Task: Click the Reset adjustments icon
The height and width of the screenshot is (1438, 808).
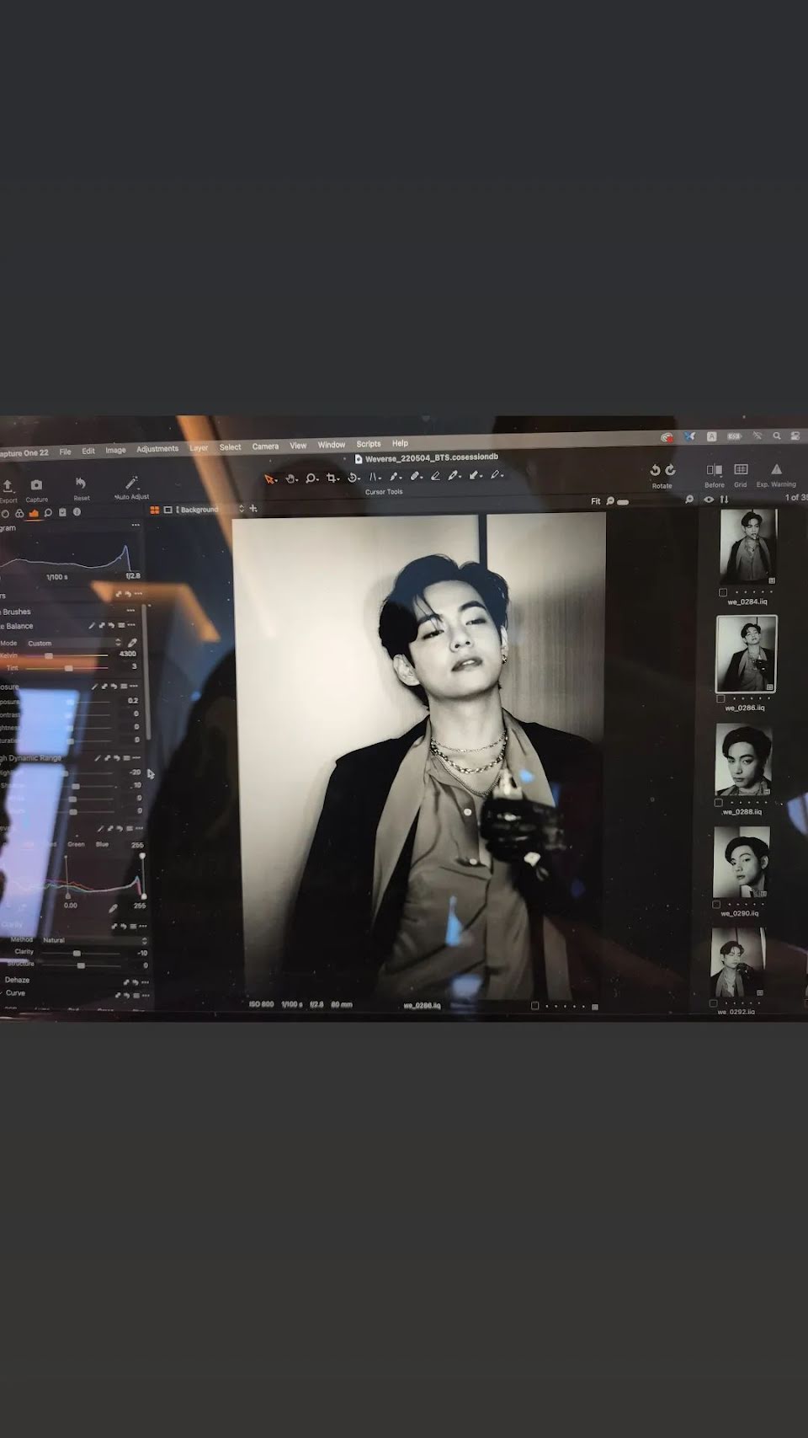Action: tap(81, 483)
